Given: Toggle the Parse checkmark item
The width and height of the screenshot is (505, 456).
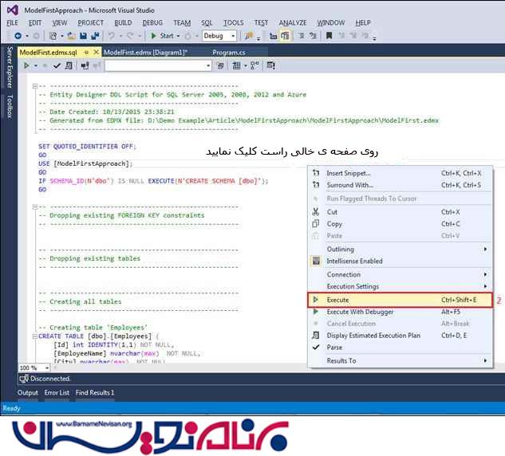Looking at the screenshot, I should tap(335, 348).
